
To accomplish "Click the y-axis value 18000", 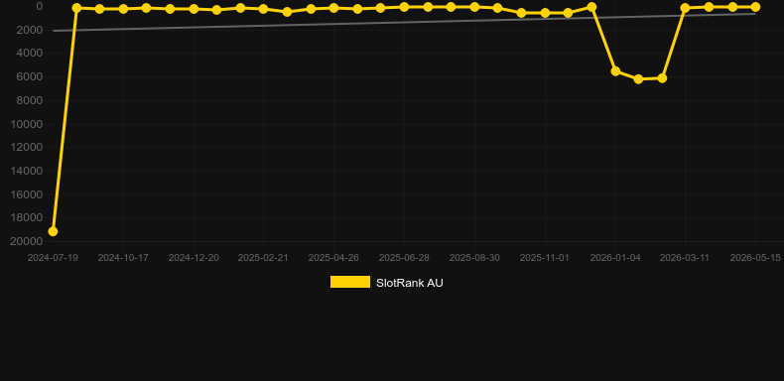I will (x=27, y=217).
